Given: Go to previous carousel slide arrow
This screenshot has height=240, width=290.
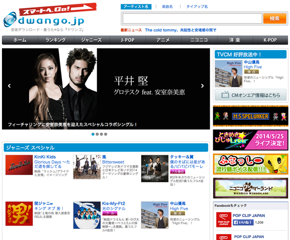Looking at the screenshot, I should click(9, 86).
